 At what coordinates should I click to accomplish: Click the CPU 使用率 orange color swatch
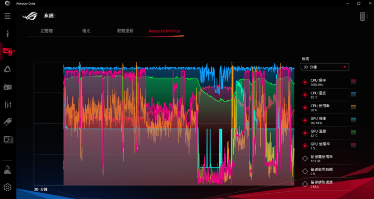[x=354, y=107]
